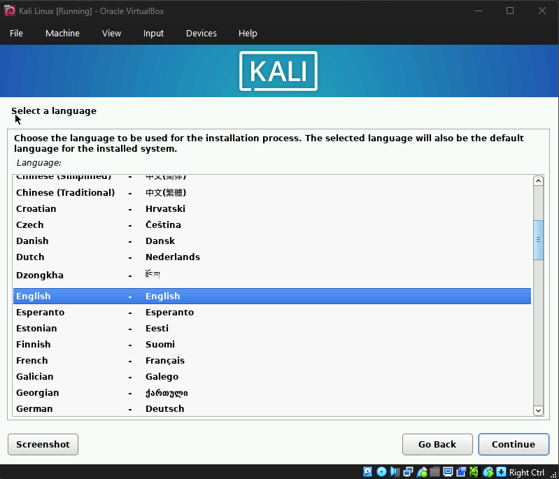Click the optical disk status icon
The width and height of the screenshot is (559, 479).
tap(381, 472)
